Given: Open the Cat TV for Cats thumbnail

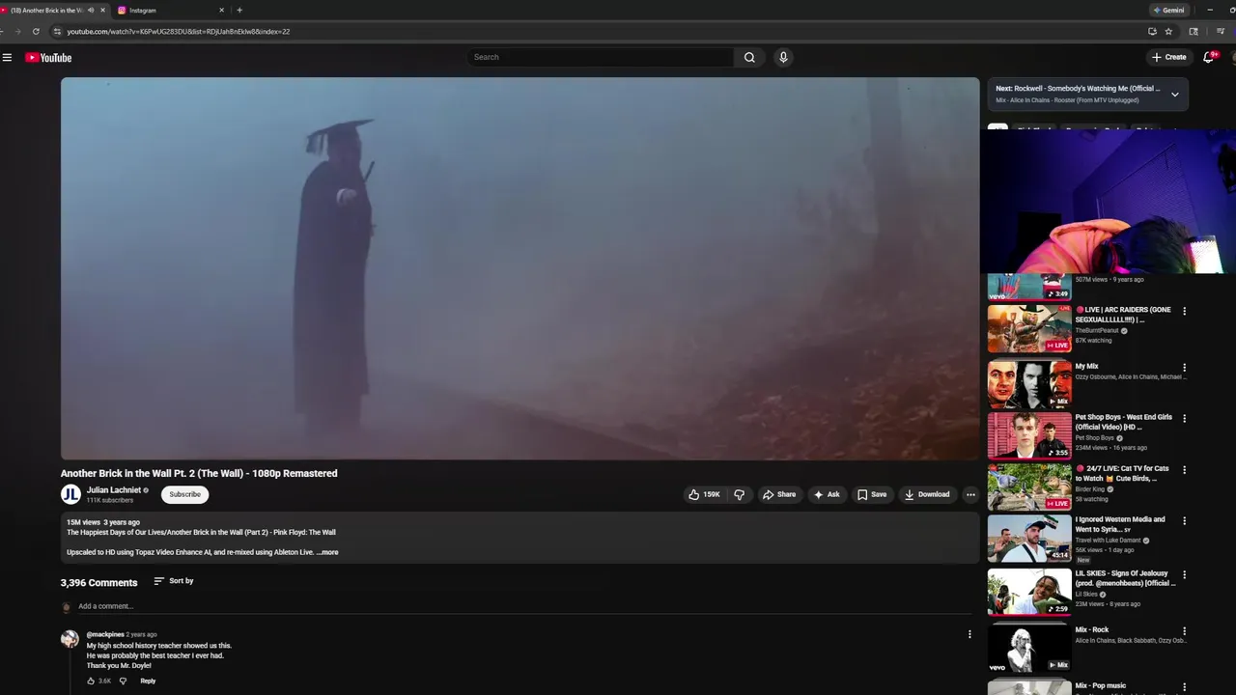Looking at the screenshot, I should coord(1029,486).
